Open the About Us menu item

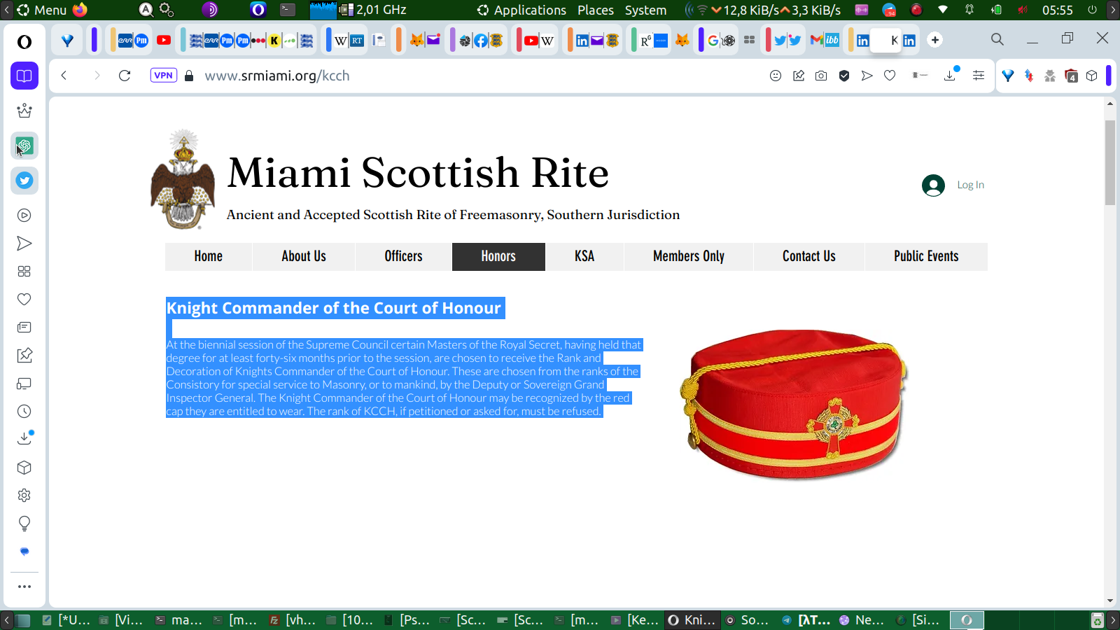[304, 256]
